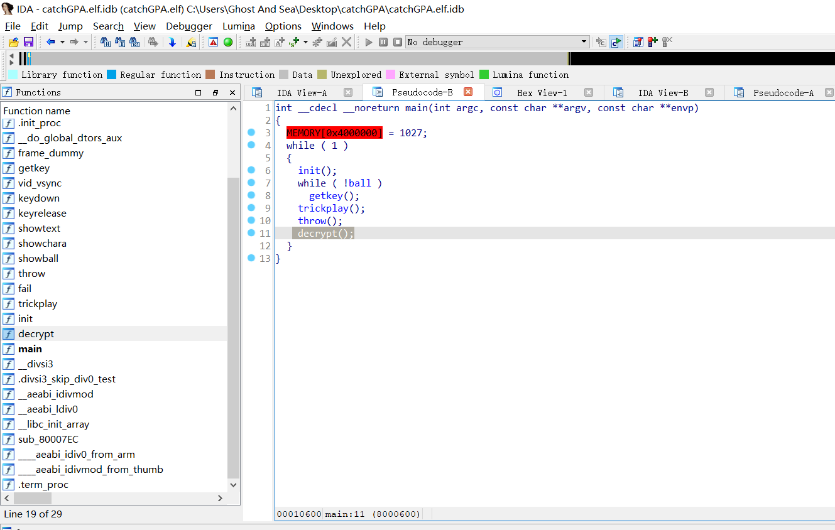Expand the Jump forward history dropdown arrow
This screenshot has width=835, height=530.
tap(86, 42)
